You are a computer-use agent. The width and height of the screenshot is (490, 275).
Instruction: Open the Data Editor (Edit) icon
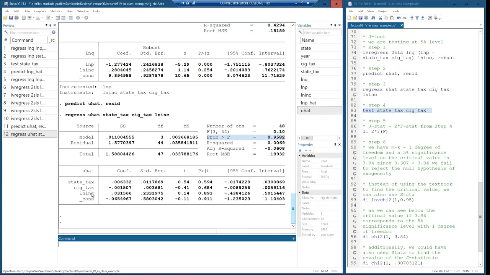58,18
